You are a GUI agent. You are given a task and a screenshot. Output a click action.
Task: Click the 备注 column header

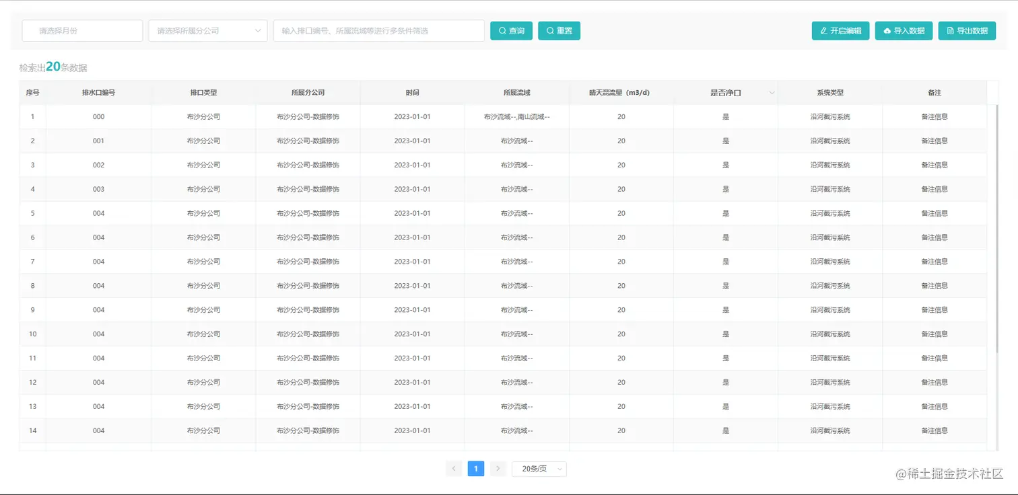click(x=935, y=93)
